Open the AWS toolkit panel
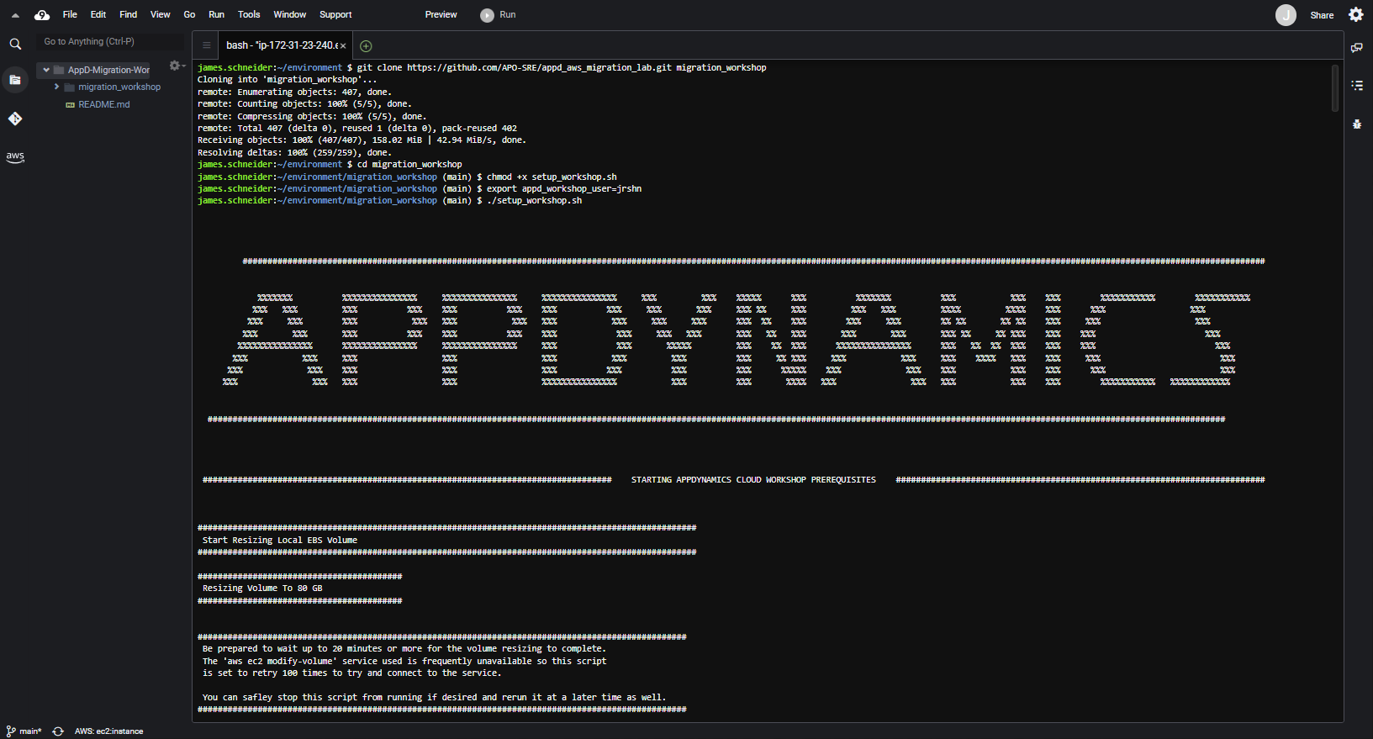Viewport: 1373px width, 739px height. point(15,156)
